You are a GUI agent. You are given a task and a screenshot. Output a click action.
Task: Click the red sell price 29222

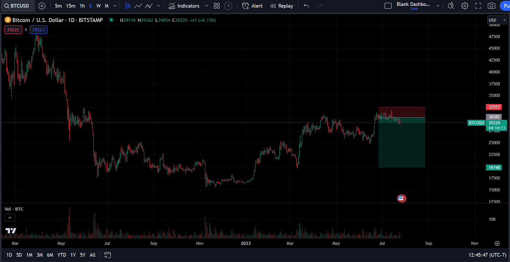(13, 30)
